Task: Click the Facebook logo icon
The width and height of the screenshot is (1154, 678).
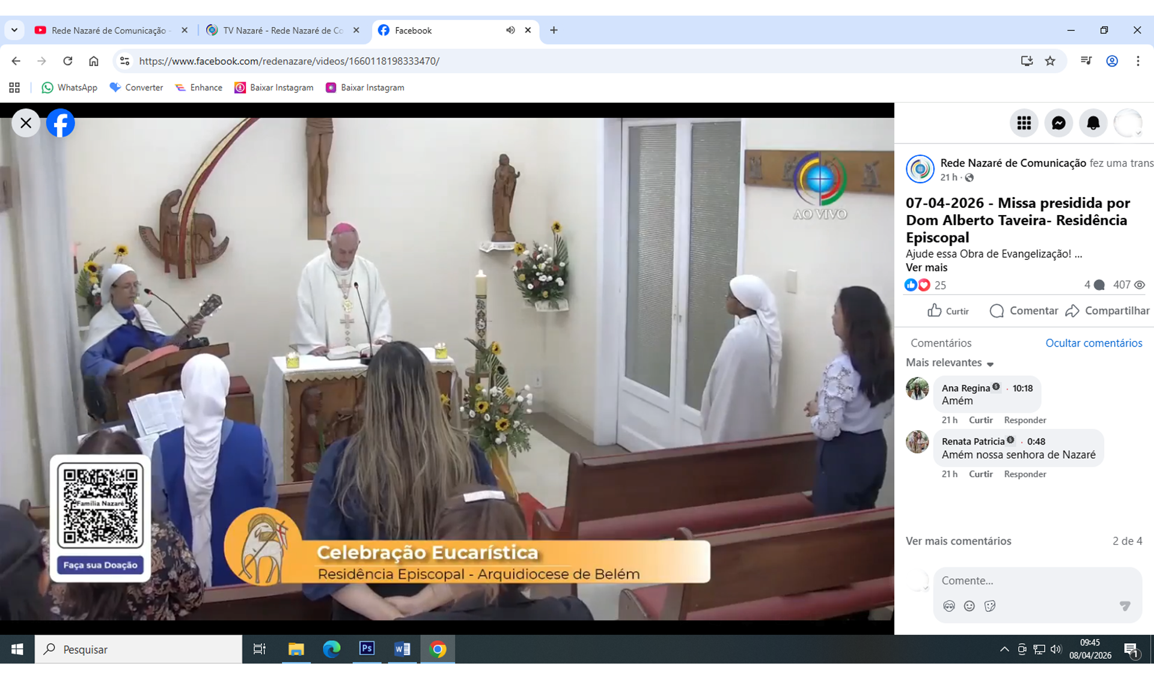Action: tap(61, 123)
